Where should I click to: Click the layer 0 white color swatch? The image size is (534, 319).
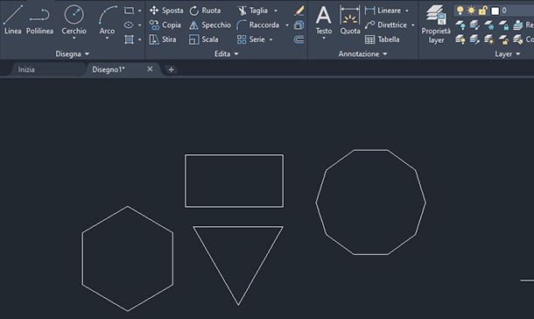(x=495, y=11)
